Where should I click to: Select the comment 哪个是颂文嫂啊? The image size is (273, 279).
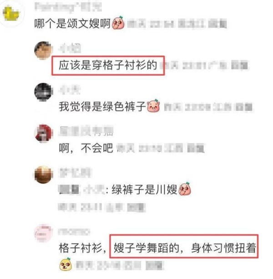(x=72, y=23)
